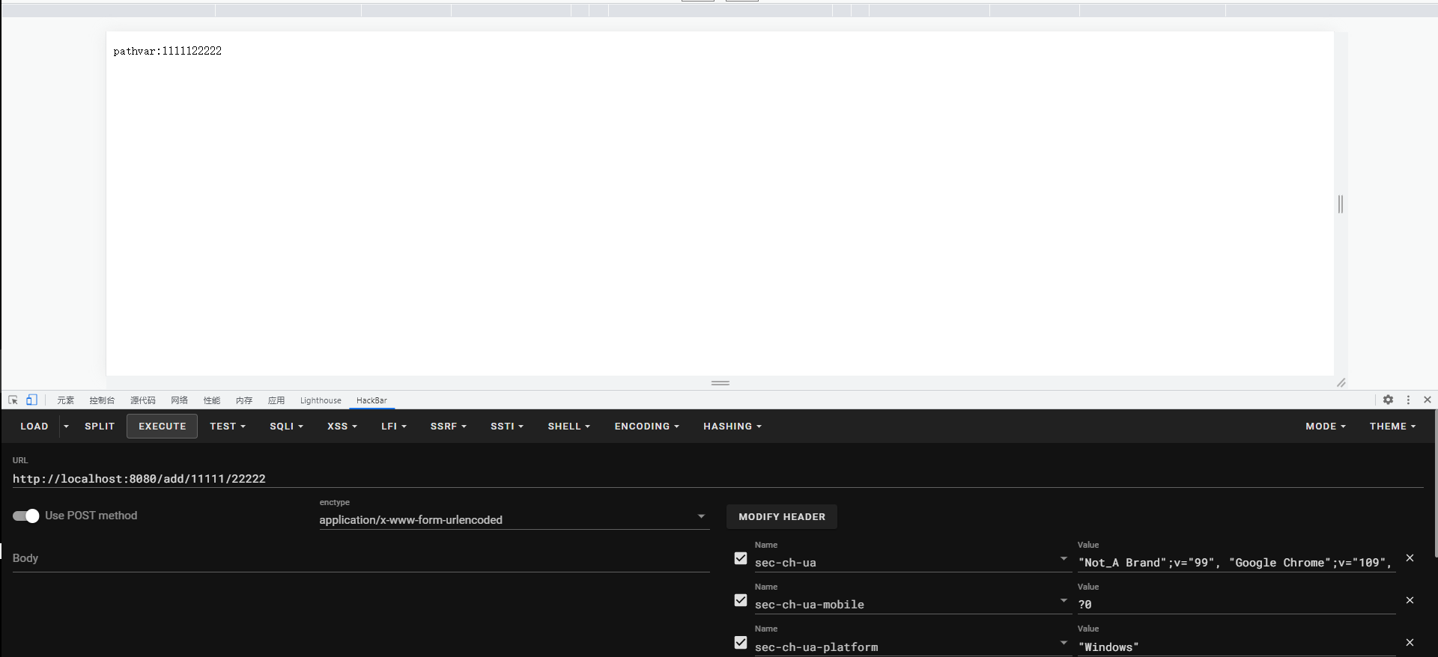The width and height of the screenshot is (1438, 657).
Task: Edit the "Windows" value field
Action: pos(1236,647)
